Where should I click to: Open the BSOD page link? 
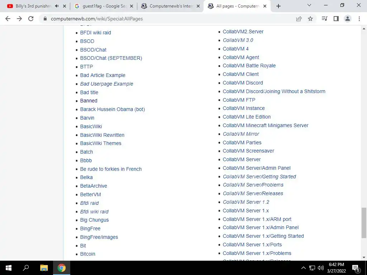(x=87, y=41)
